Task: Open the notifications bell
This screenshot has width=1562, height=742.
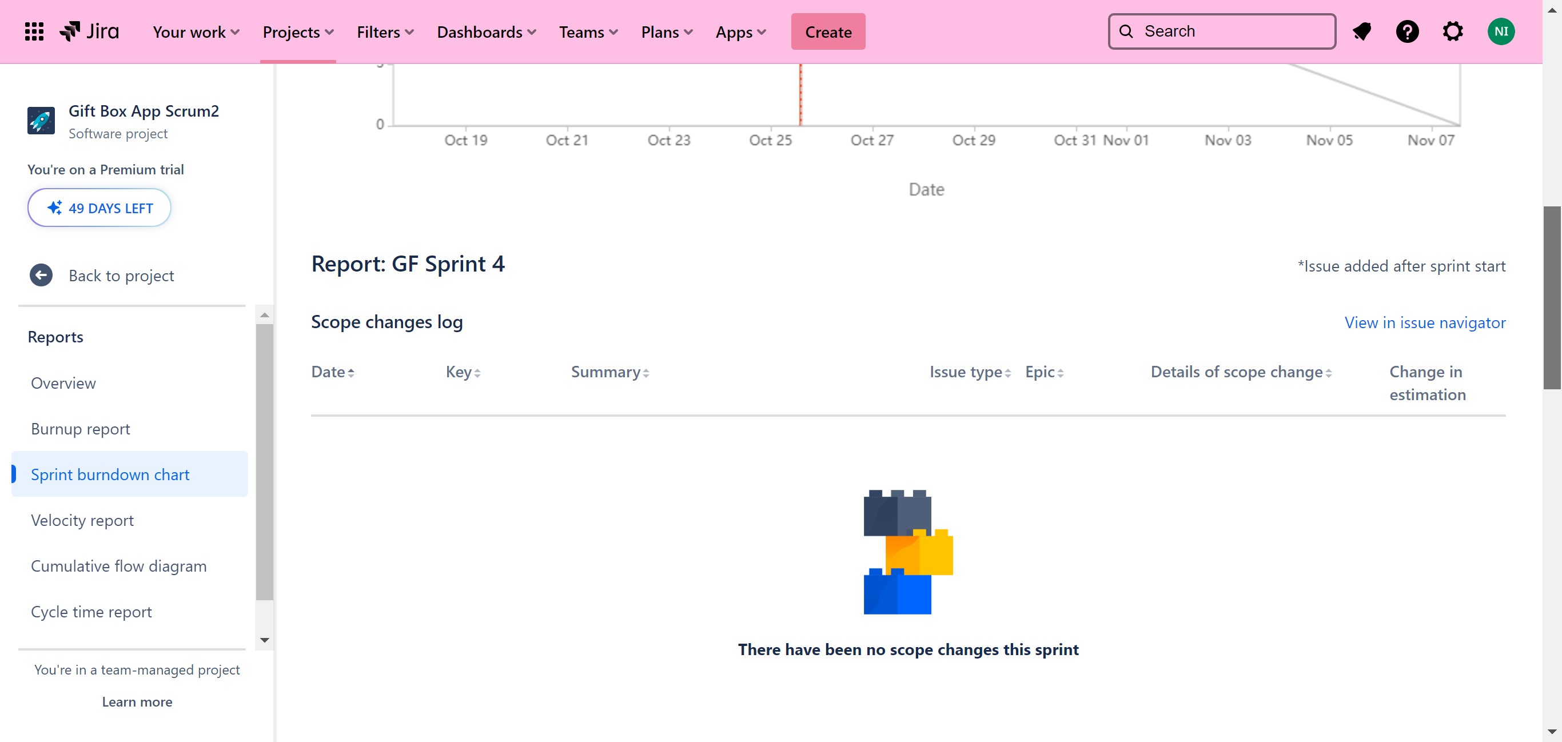Action: (x=1362, y=31)
